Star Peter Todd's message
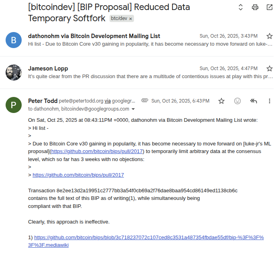 [x=221, y=101]
